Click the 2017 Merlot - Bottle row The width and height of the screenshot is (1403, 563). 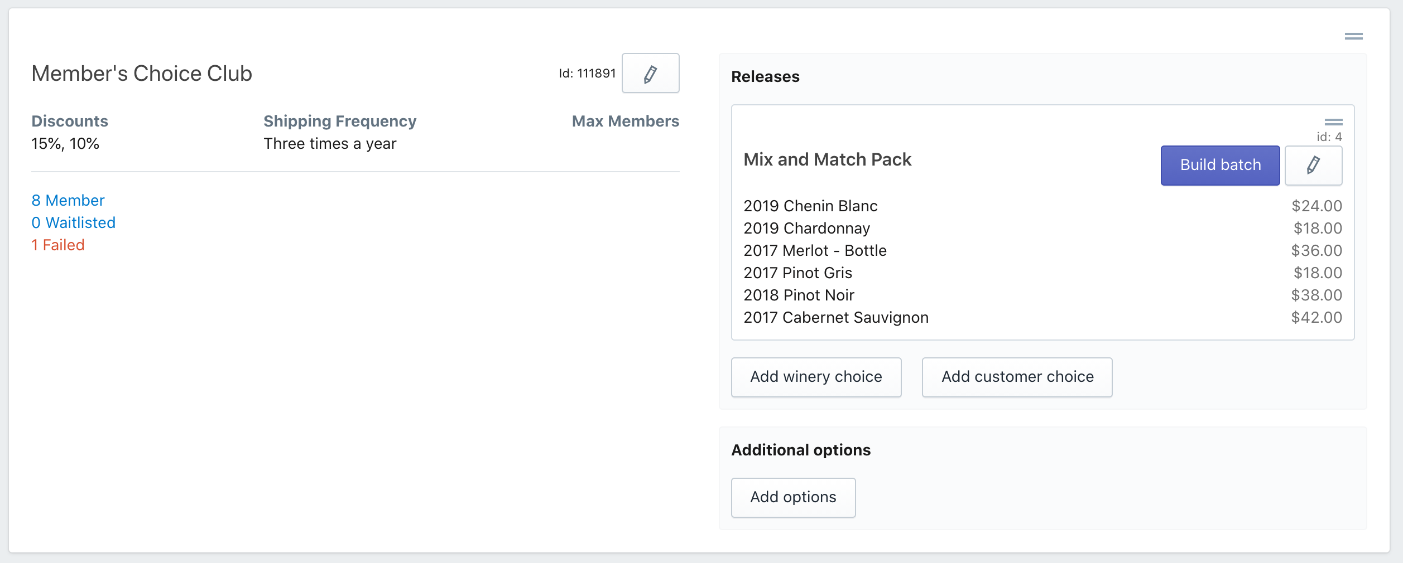(815, 251)
